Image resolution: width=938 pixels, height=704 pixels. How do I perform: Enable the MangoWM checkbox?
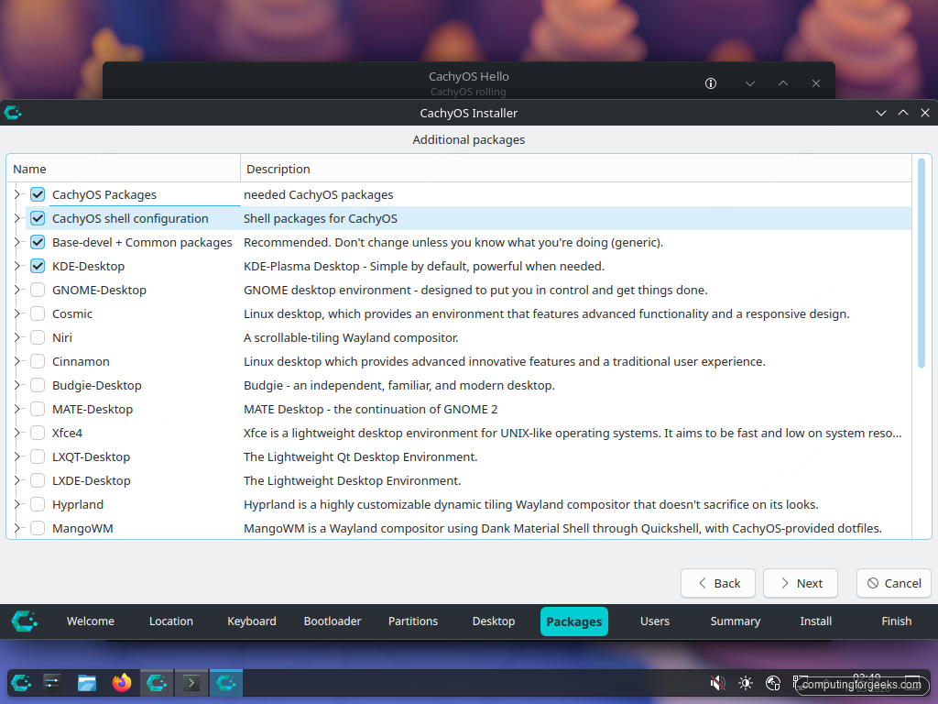tap(38, 528)
